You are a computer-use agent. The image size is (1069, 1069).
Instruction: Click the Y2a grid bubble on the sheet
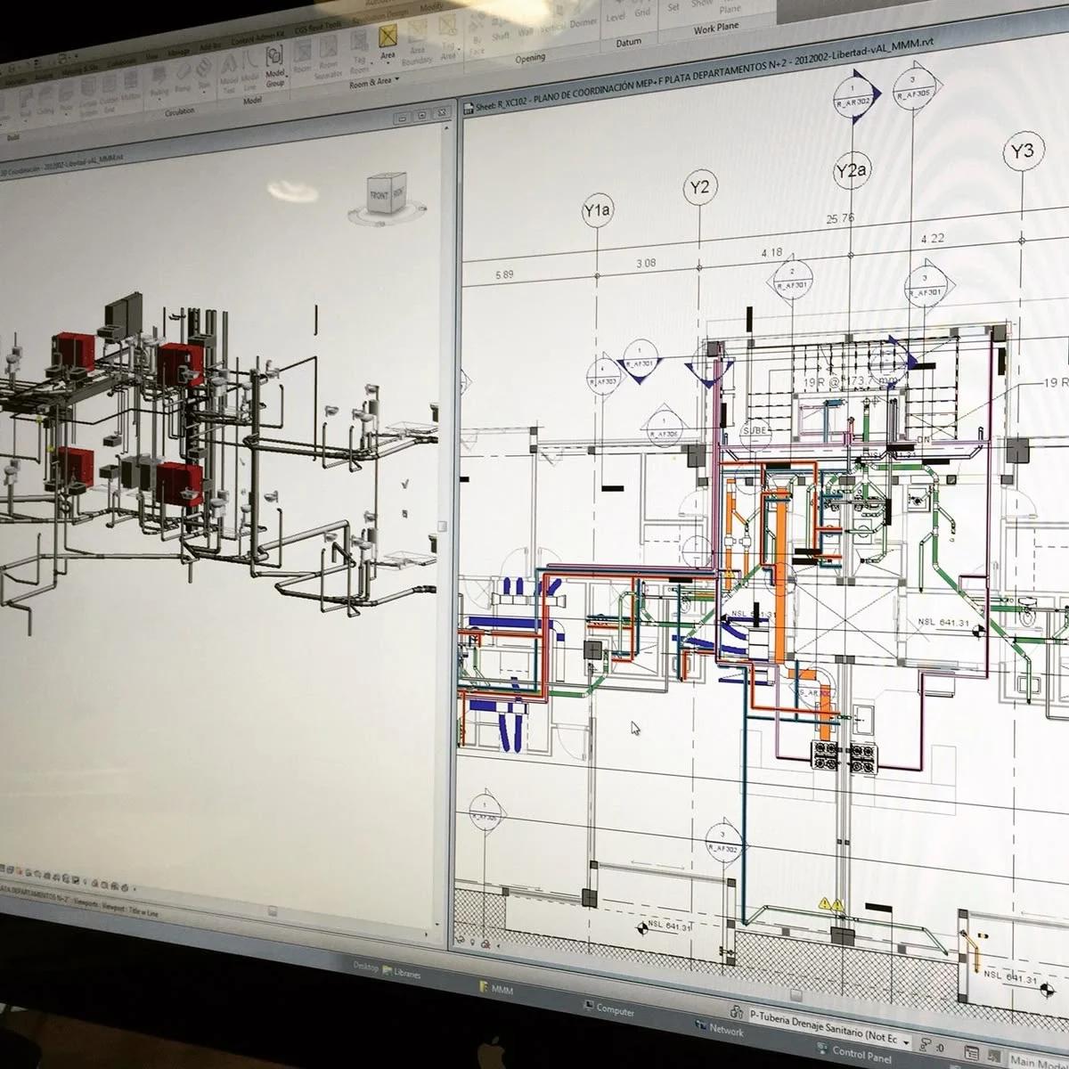pyautogui.click(x=852, y=171)
